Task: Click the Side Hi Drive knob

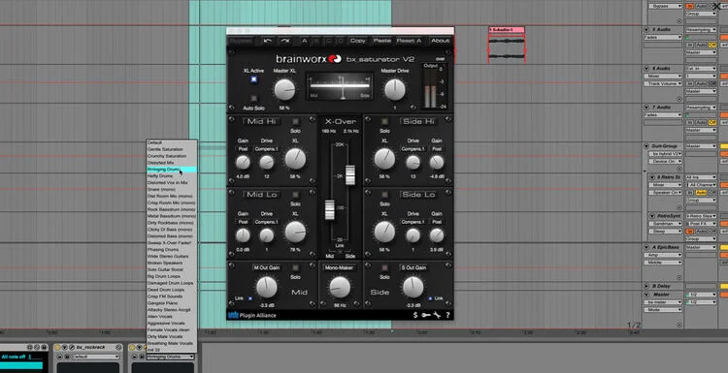Action: coord(413,162)
